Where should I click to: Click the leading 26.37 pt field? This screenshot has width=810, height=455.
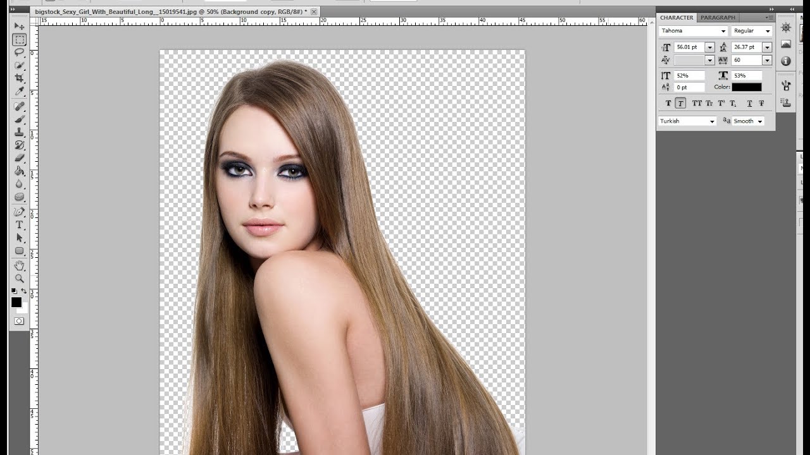point(747,47)
